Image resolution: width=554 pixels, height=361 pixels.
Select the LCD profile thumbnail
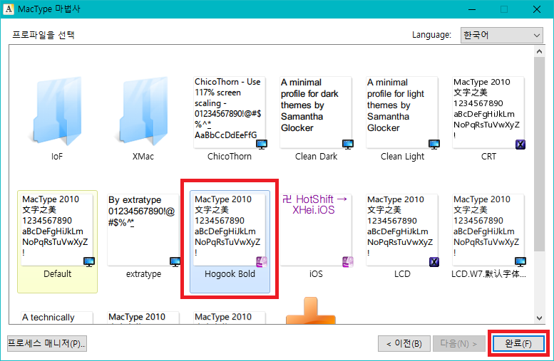point(402,230)
